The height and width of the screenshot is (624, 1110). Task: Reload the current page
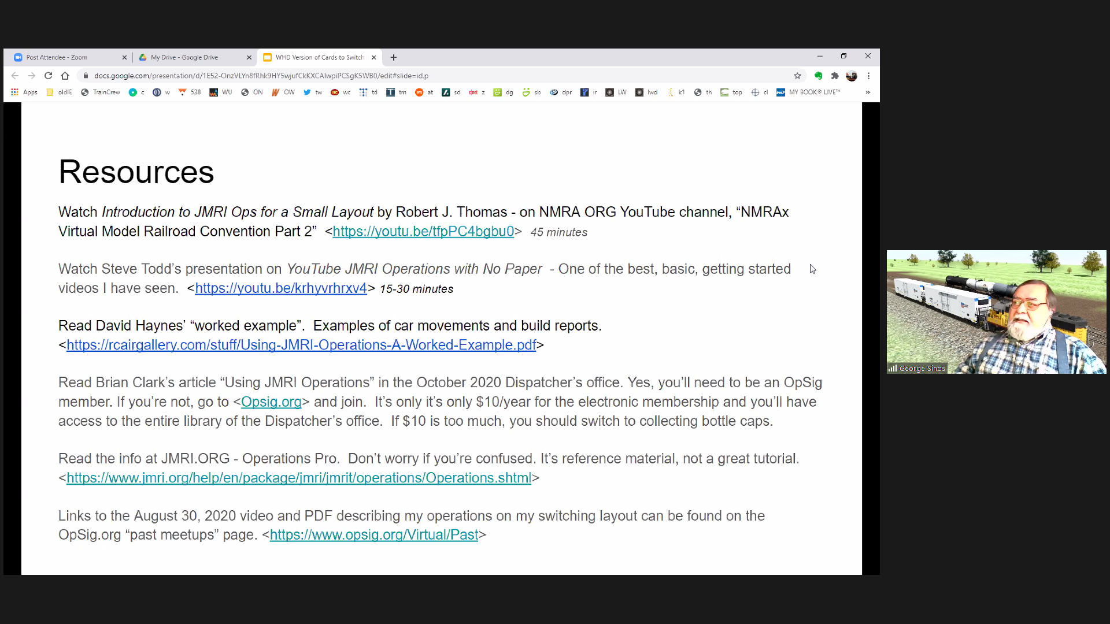coord(49,76)
